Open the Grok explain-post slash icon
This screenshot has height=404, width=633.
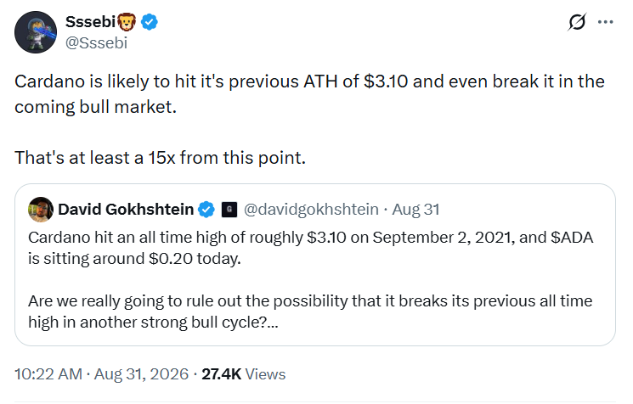(x=576, y=22)
